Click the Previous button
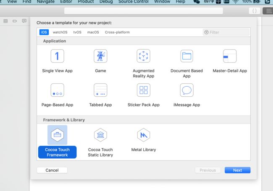The image size is (273, 191). click(208, 170)
